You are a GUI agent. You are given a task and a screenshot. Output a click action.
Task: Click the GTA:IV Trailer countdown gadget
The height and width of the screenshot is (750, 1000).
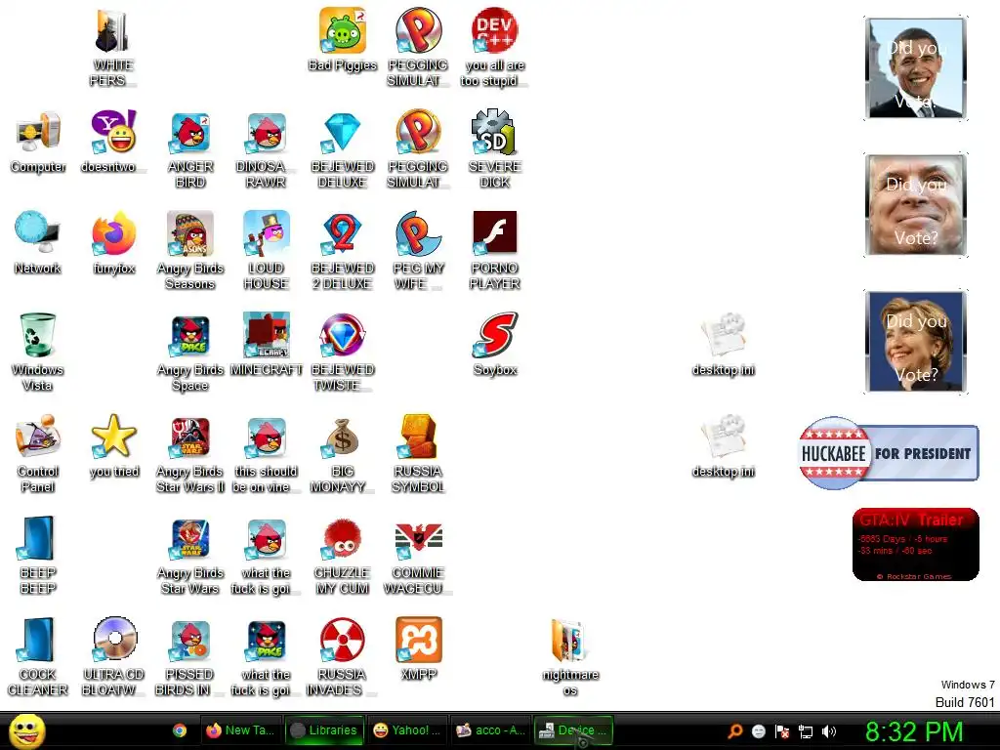(x=915, y=545)
